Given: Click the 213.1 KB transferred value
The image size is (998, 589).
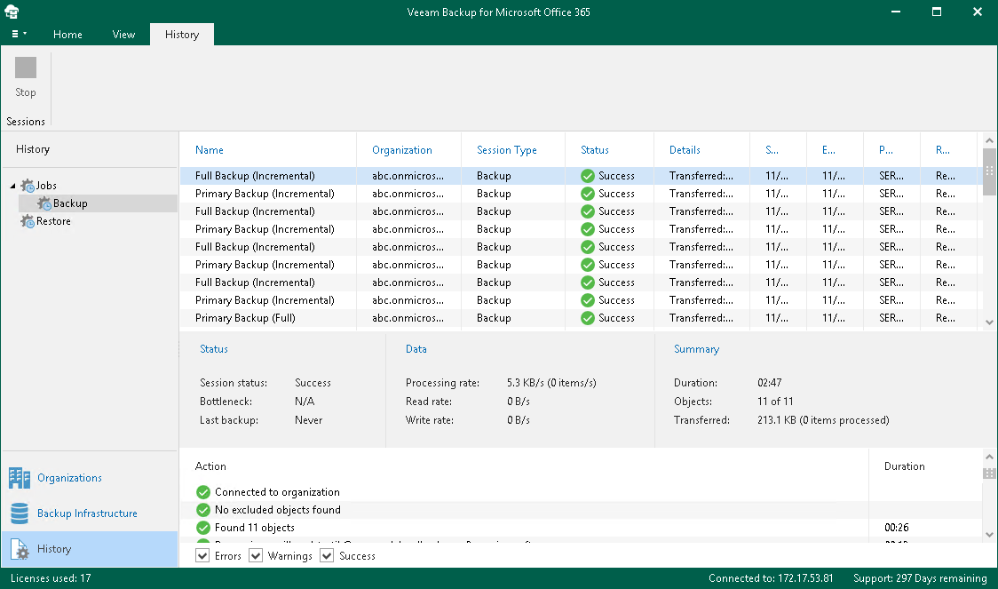Looking at the screenshot, I should tap(823, 420).
